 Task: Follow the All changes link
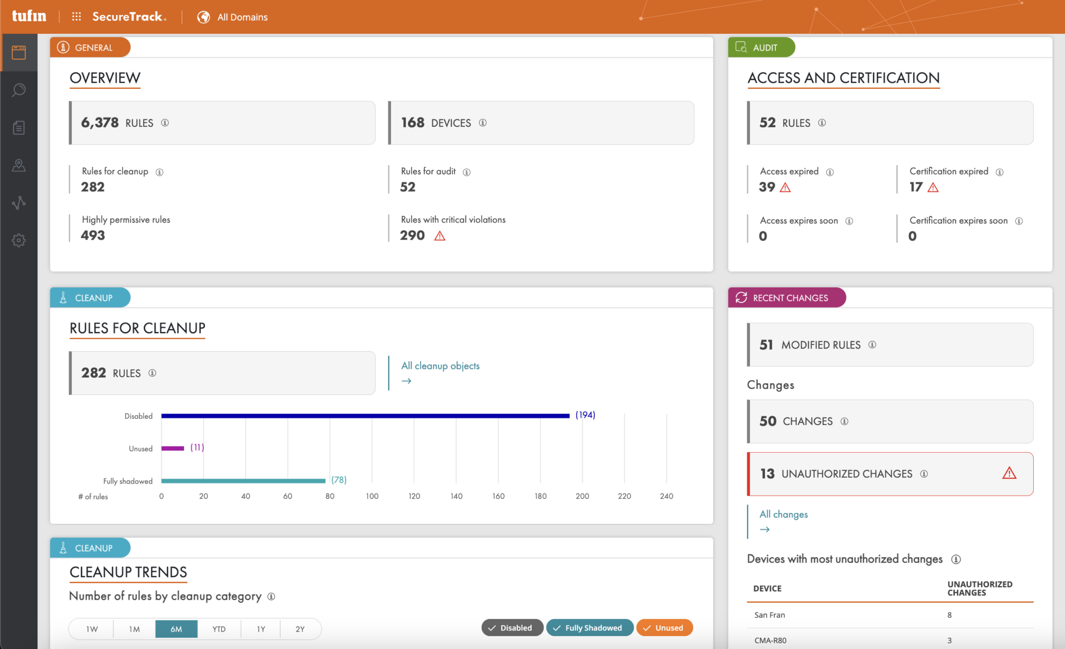click(783, 514)
